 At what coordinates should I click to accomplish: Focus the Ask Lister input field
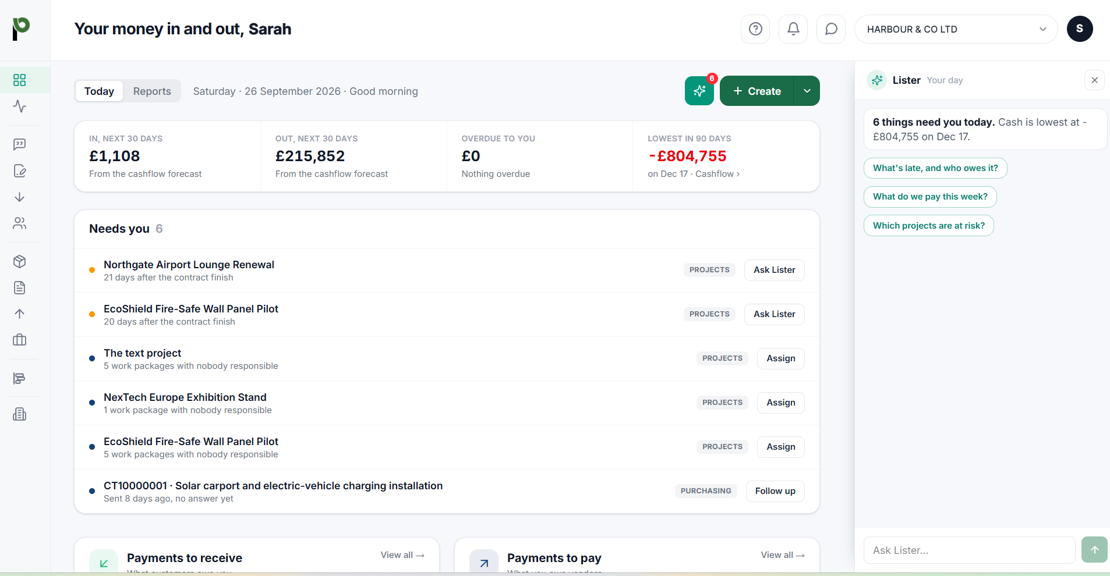click(x=969, y=550)
